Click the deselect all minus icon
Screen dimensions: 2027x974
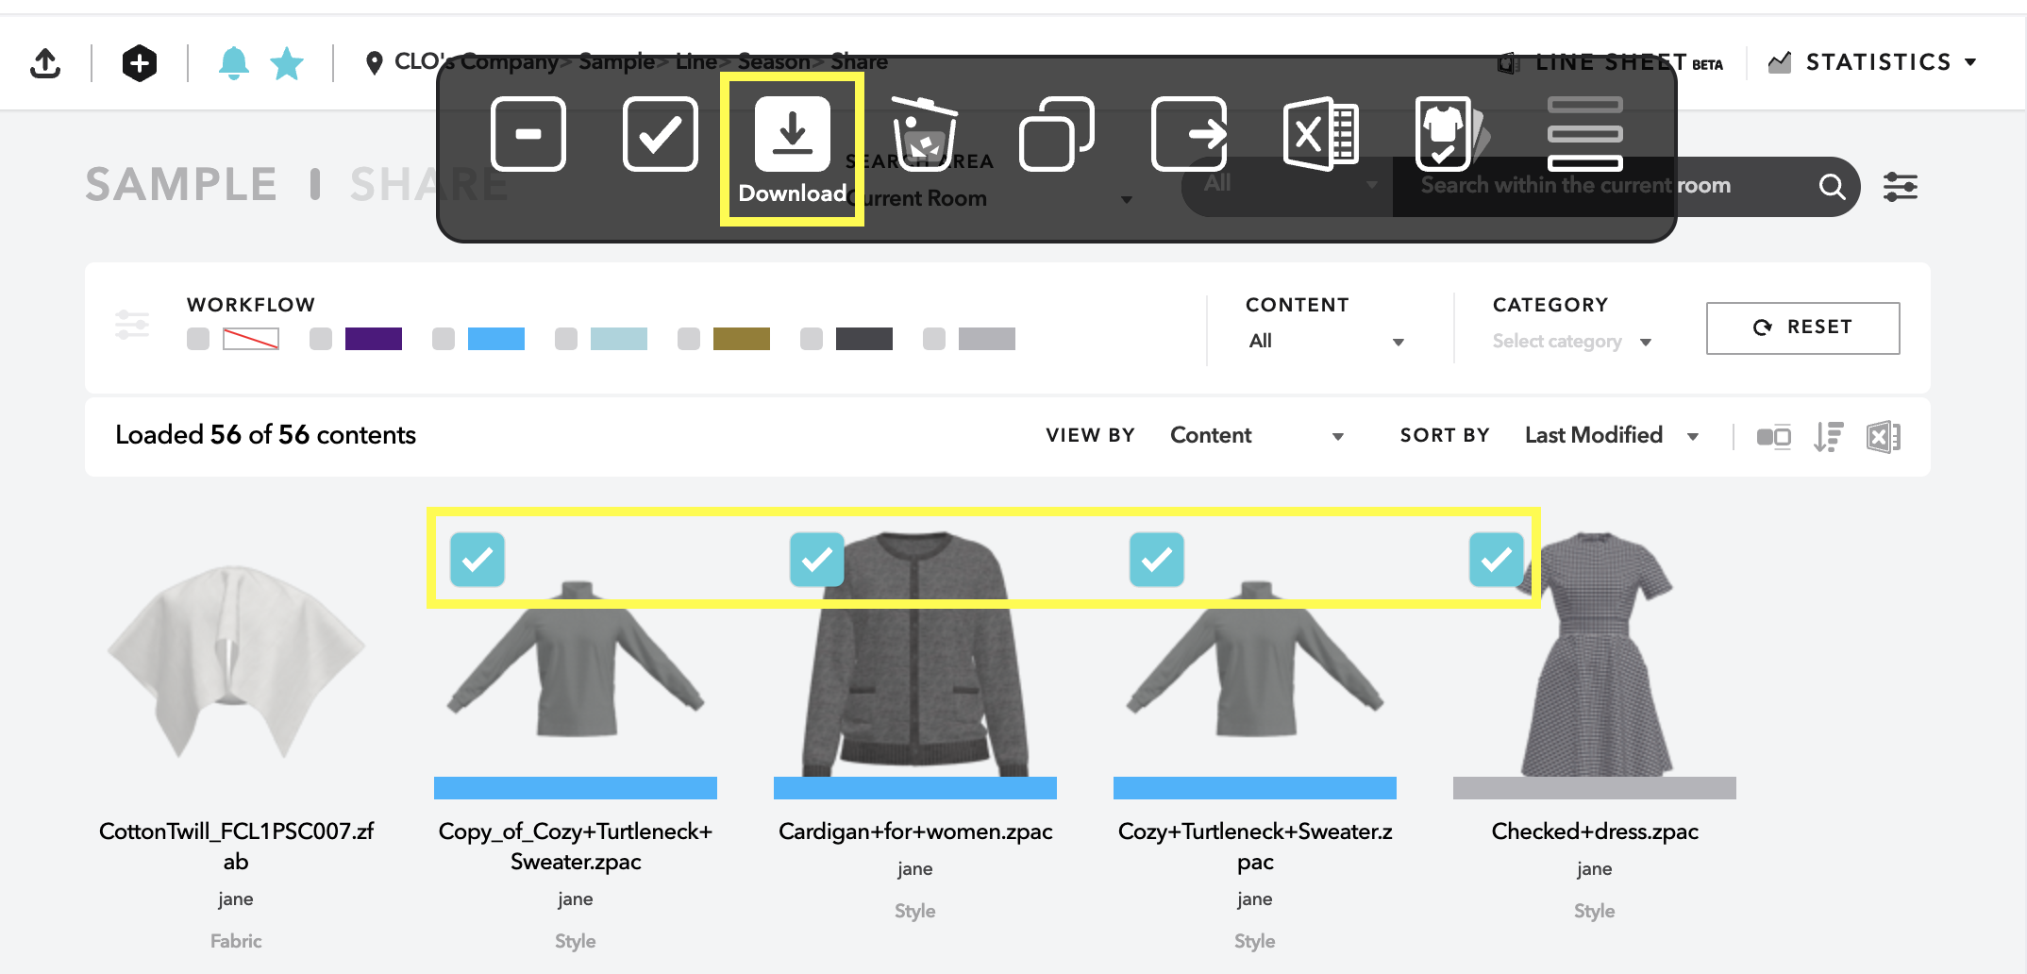(528, 134)
